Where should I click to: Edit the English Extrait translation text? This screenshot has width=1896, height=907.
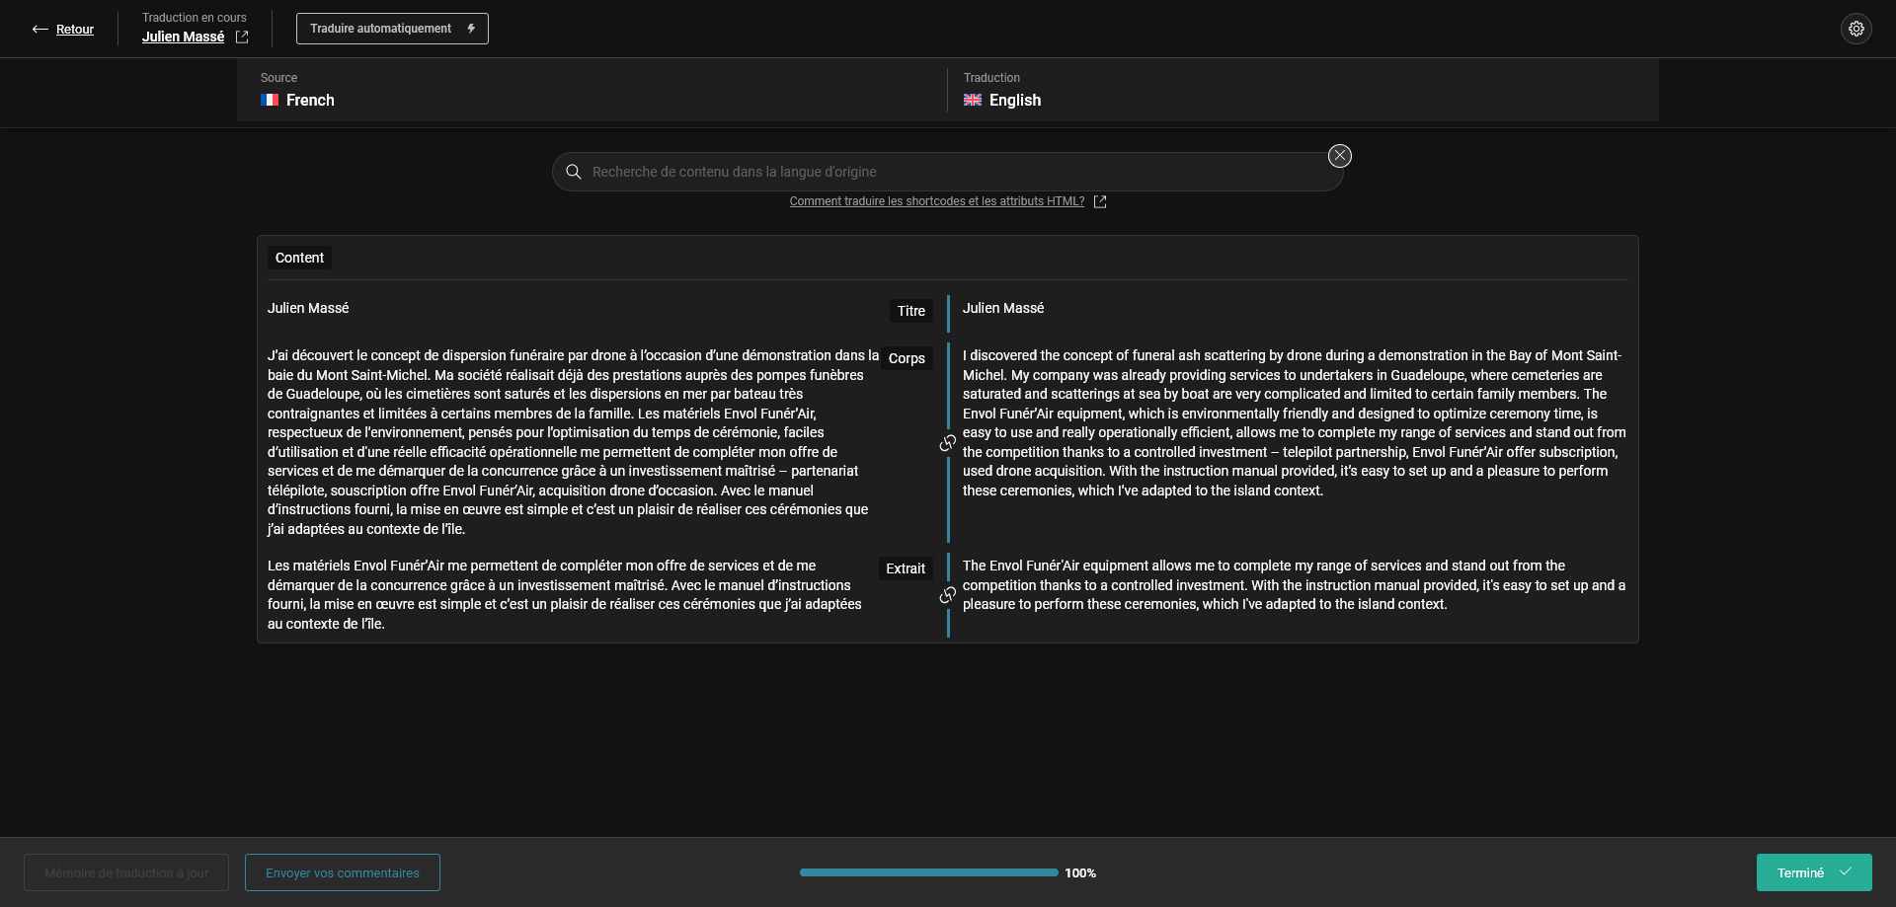coord(1294,585)
